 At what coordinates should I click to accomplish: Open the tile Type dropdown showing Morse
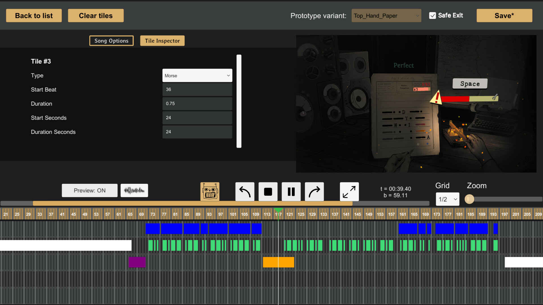pos(197,76)
